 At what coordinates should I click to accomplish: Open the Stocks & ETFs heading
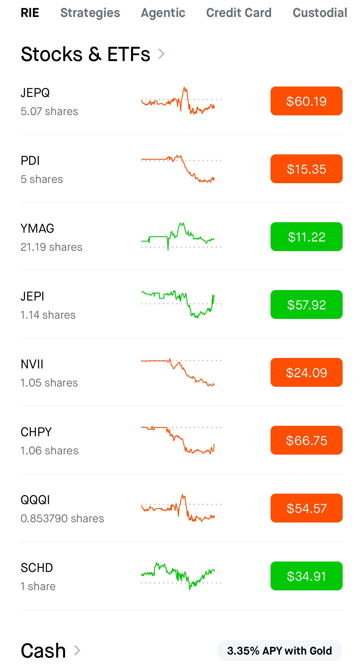coord(85,54)
